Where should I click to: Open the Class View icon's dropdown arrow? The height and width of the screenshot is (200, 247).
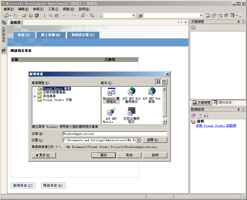click(x=237, y=16)
